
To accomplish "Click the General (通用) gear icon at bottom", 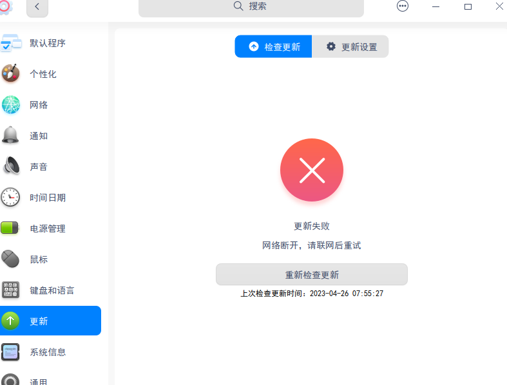I will [10, 380].
